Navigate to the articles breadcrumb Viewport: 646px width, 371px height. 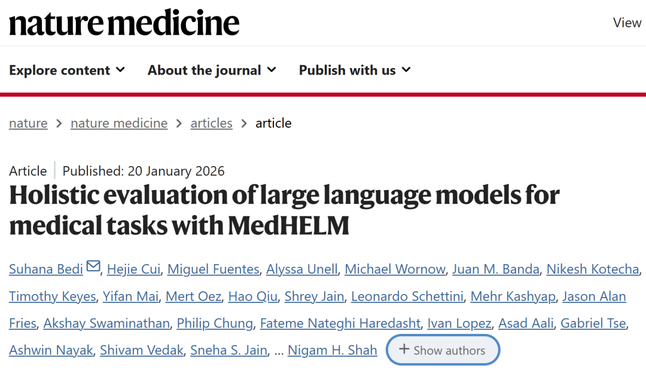point(211,123)
